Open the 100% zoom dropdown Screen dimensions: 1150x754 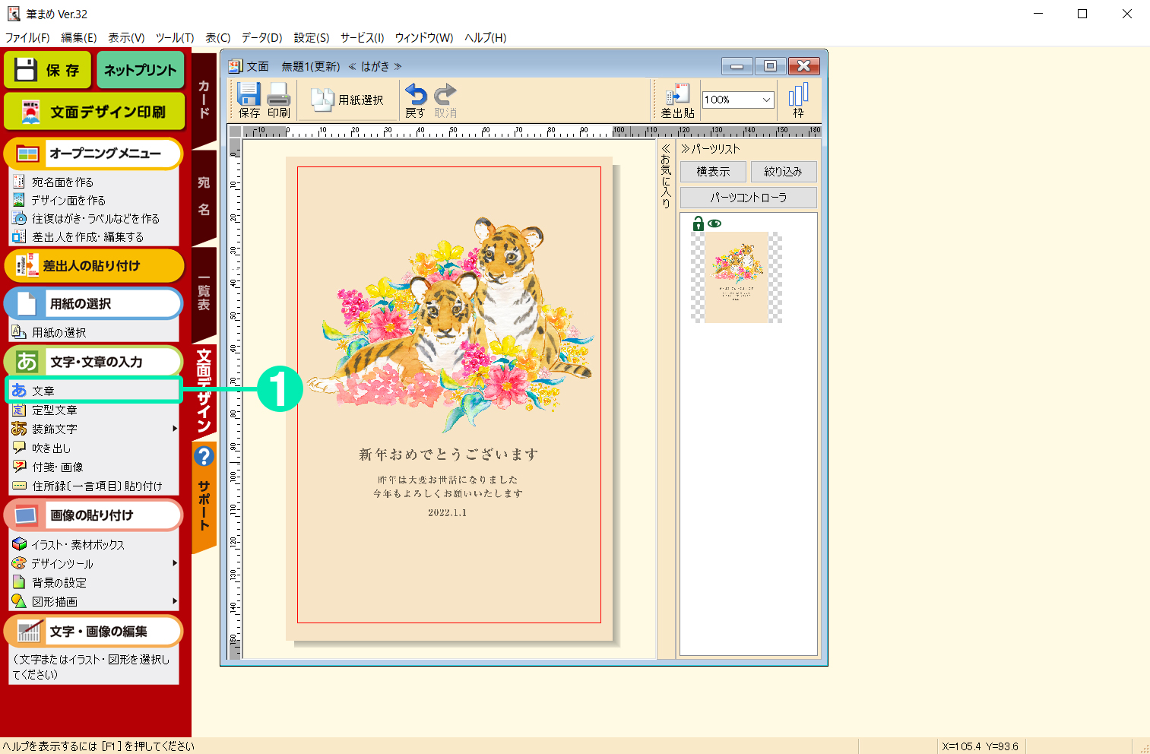click(x=766, y=100)
